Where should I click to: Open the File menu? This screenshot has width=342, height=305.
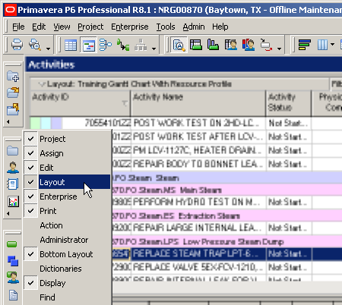[18, 27]
